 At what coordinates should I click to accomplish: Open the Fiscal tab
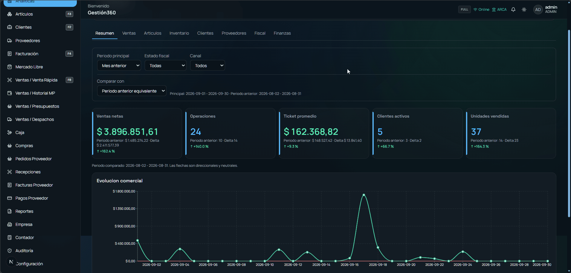(x=260, y=33)
